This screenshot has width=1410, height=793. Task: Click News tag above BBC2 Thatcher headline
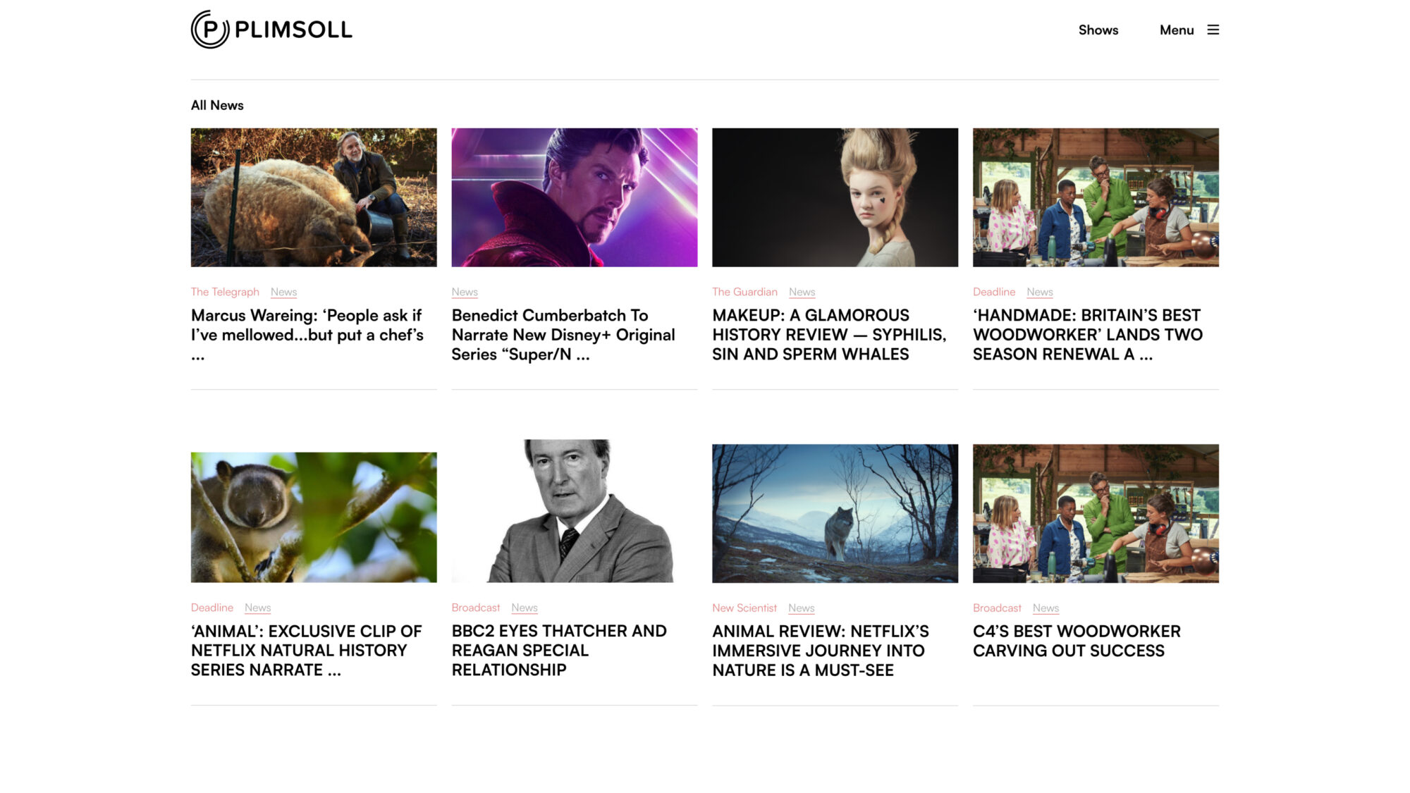point(524,608)
